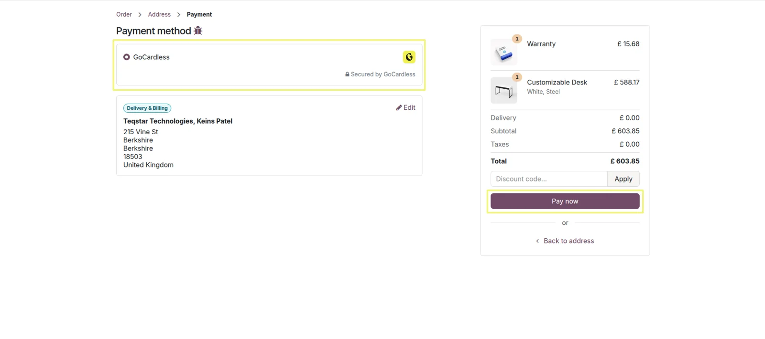Click the Delivery & Billing badge
Viewport: 765px width, 339px height.
click(x=147, y=108)
